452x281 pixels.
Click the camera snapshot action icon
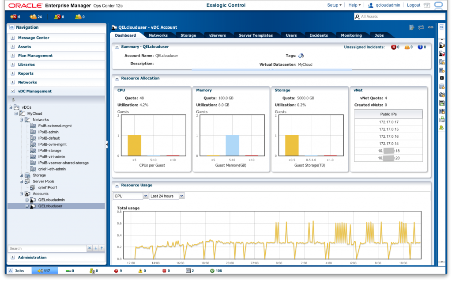[x=442, y=95]
